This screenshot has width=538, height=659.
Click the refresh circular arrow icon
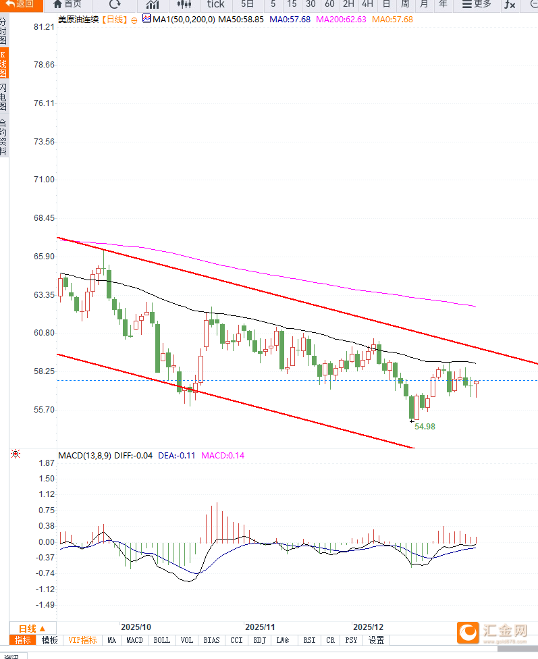[x=115, y=4]
